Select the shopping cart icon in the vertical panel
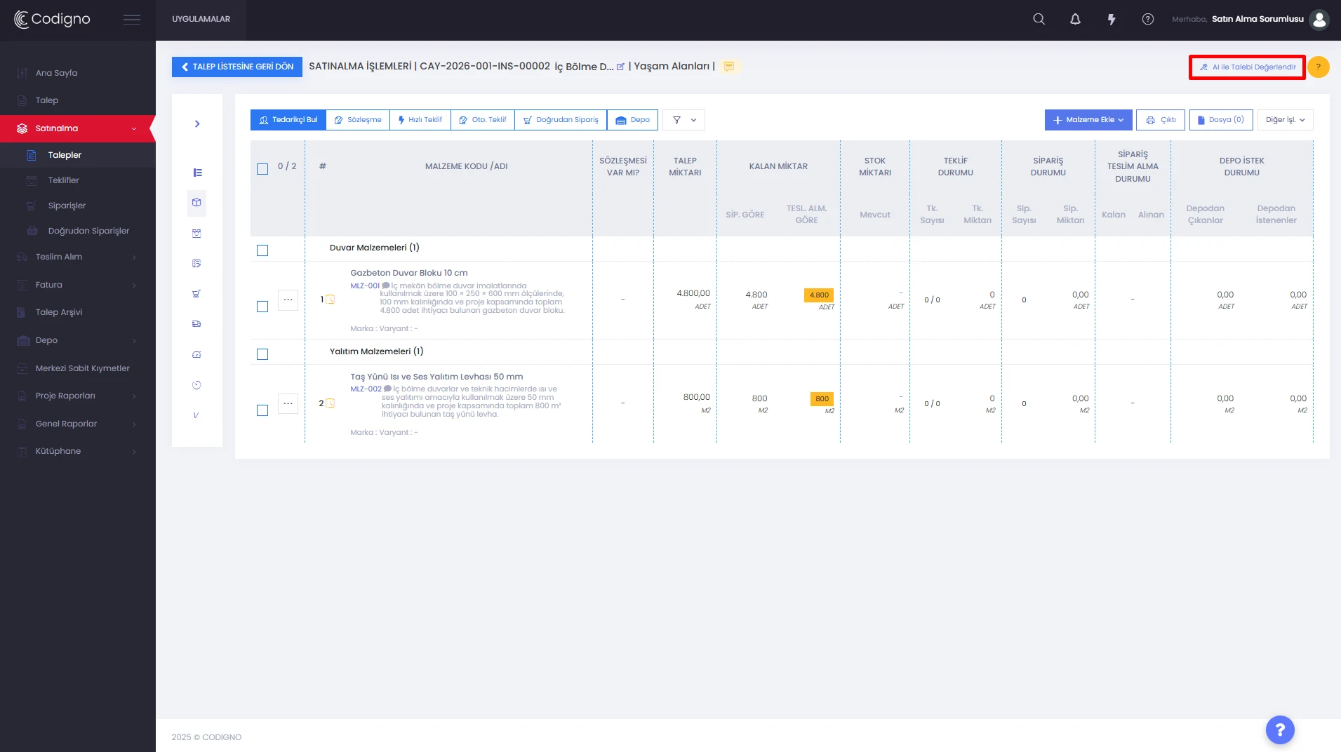Viewport: 1341px width, 752px height. pos(197,293)
